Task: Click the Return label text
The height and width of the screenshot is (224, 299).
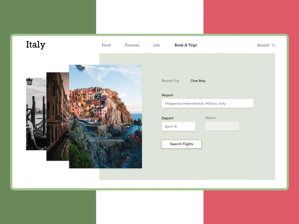Action: click(211, 118)
